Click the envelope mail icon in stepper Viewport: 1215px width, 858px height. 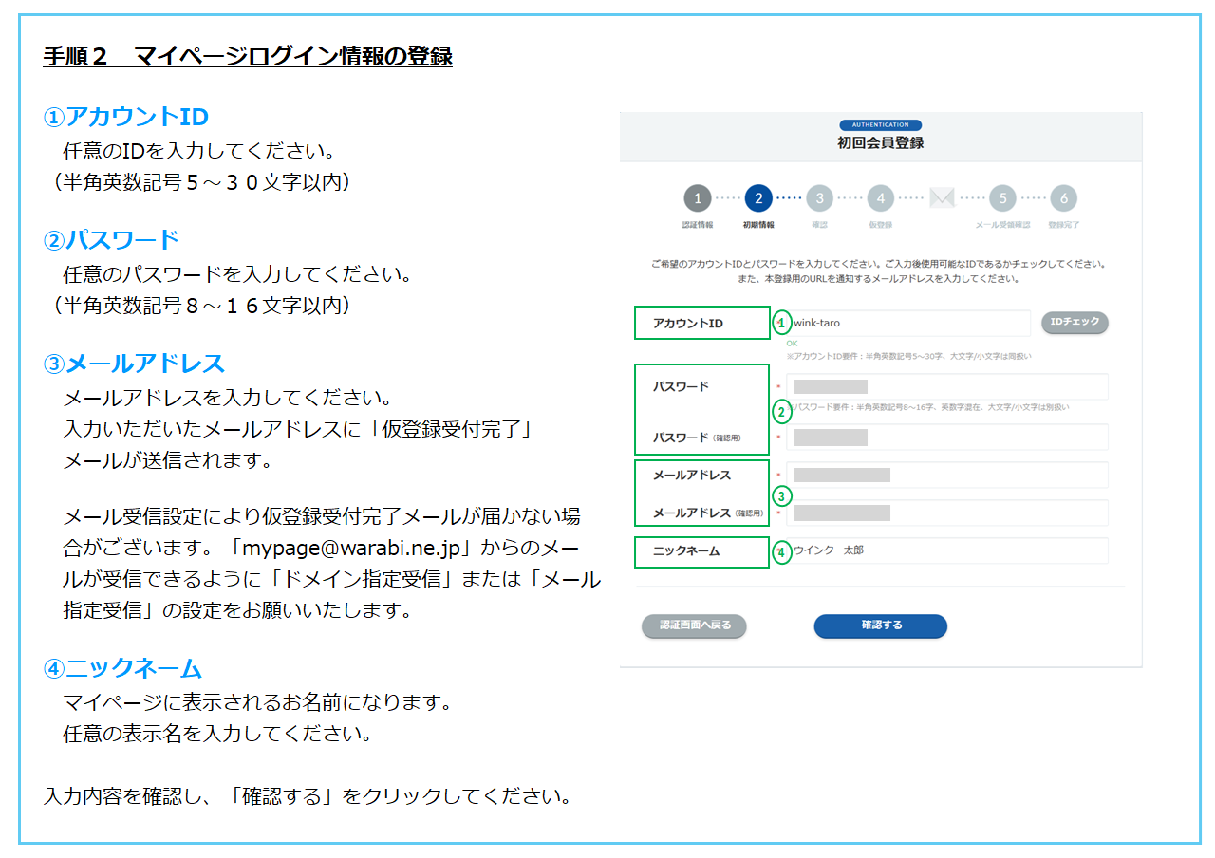942,198
